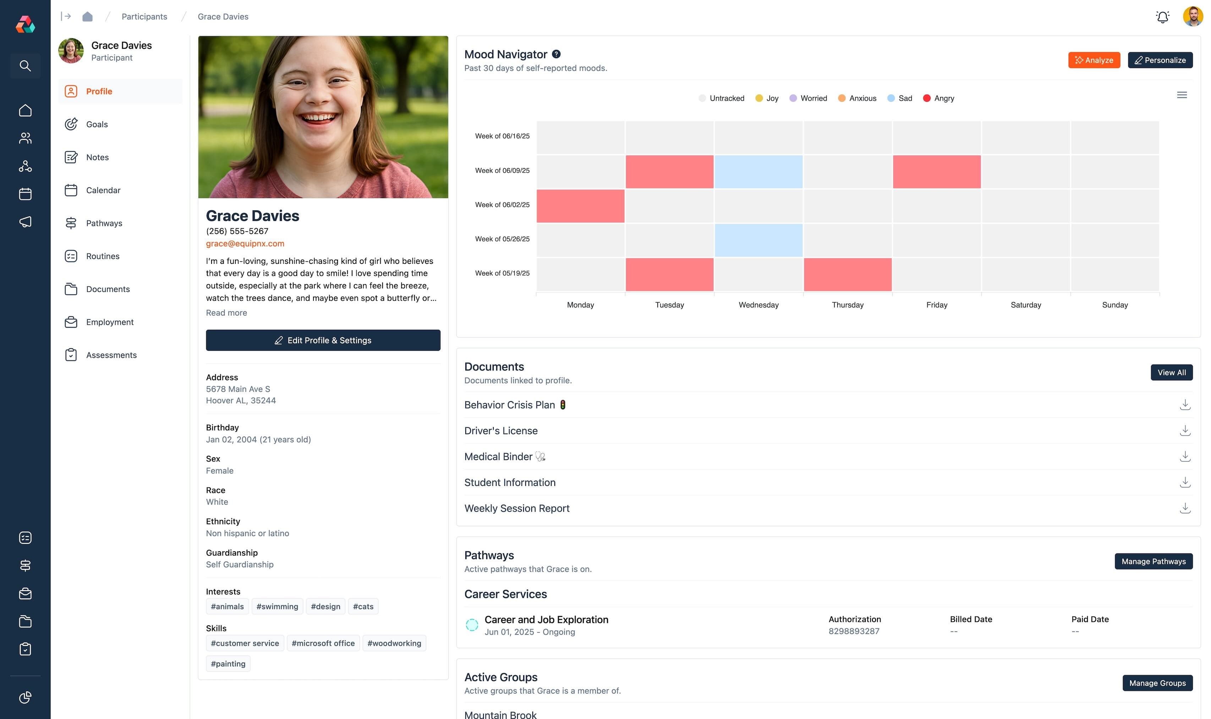1211x719 pixels.
Task: Open the search icon in left sidebar
Action: 25,65
